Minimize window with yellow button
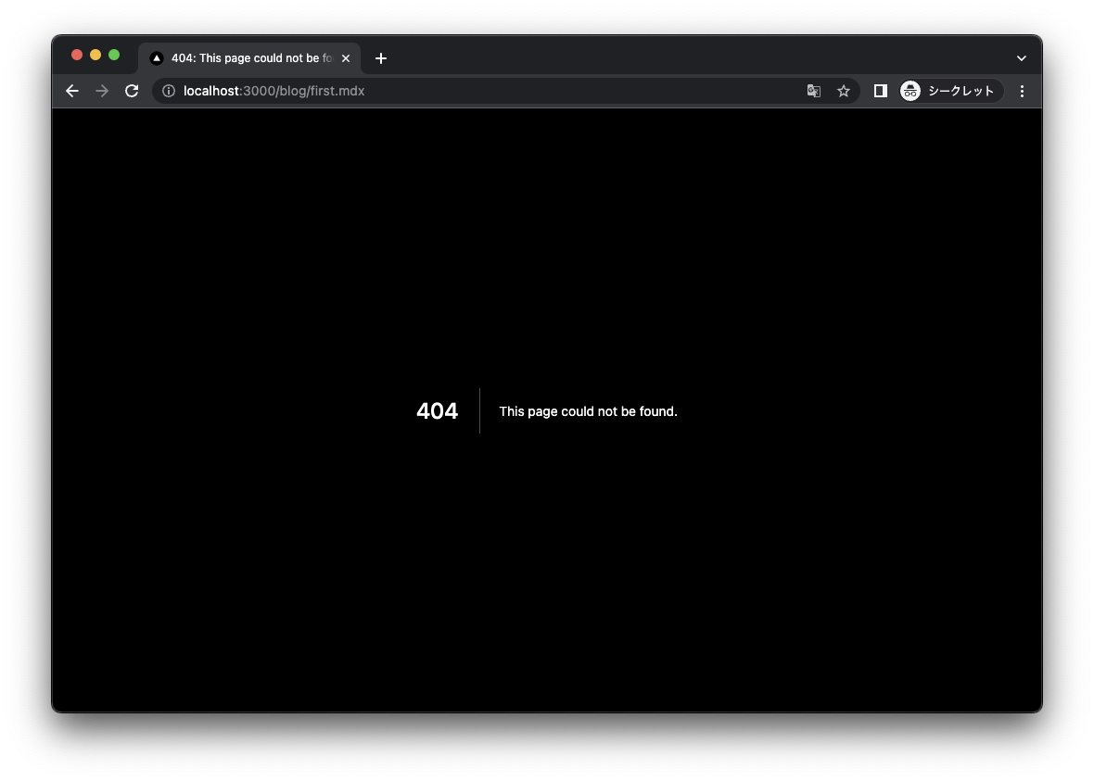The height and width of the screenshot is (781, 1094). (x=95, y=55)
